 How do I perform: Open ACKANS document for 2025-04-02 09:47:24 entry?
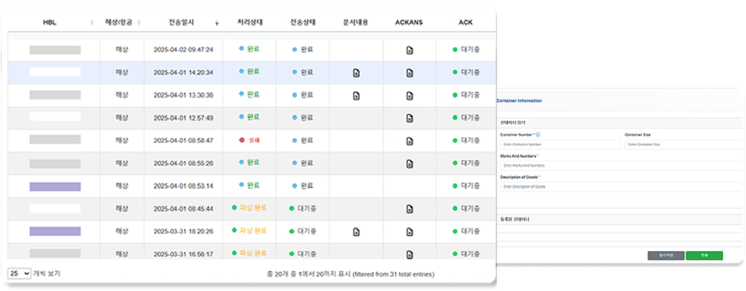tap(410, 51)
